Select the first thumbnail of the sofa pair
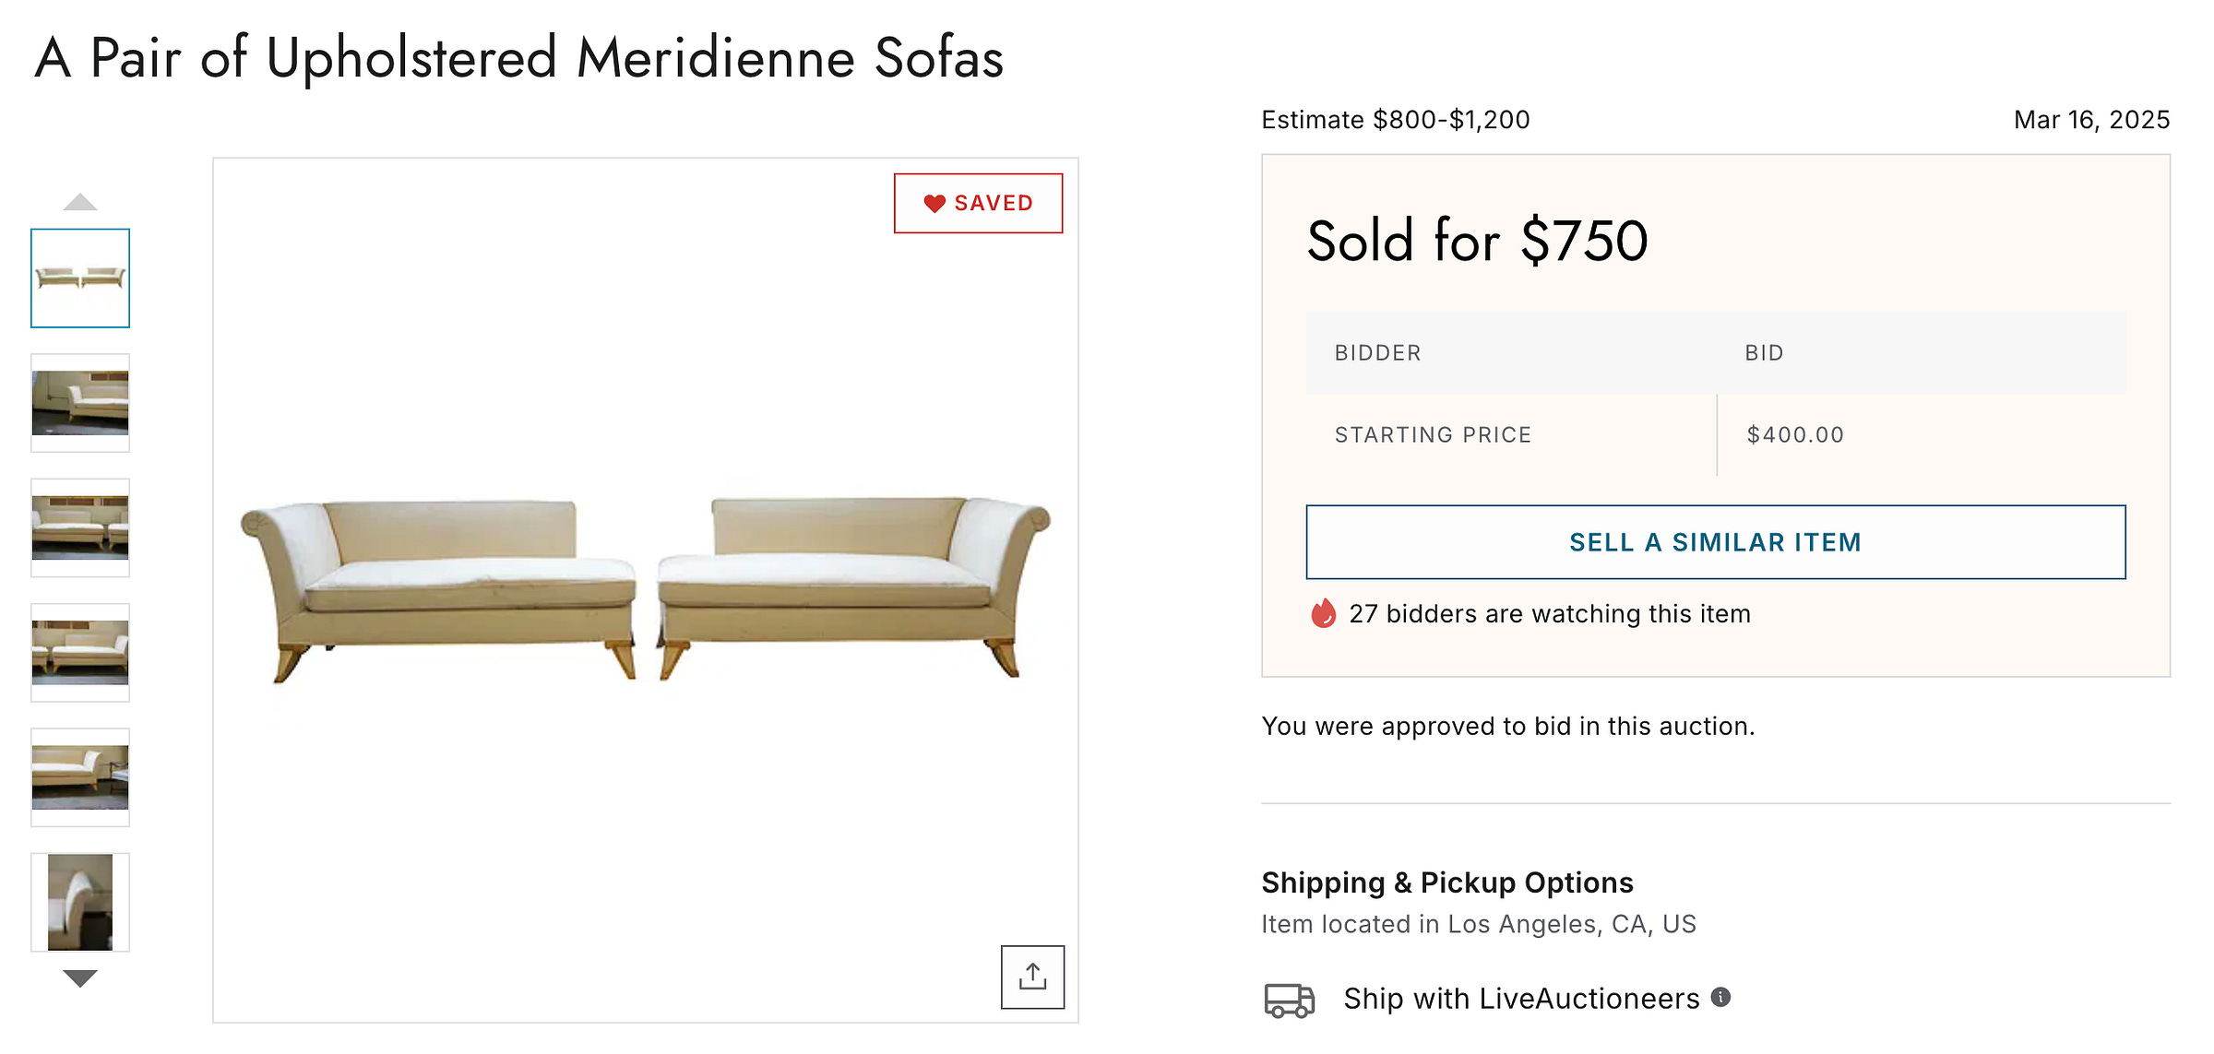This screenshot has width=2214, height=1054. (x=80, y=278)
